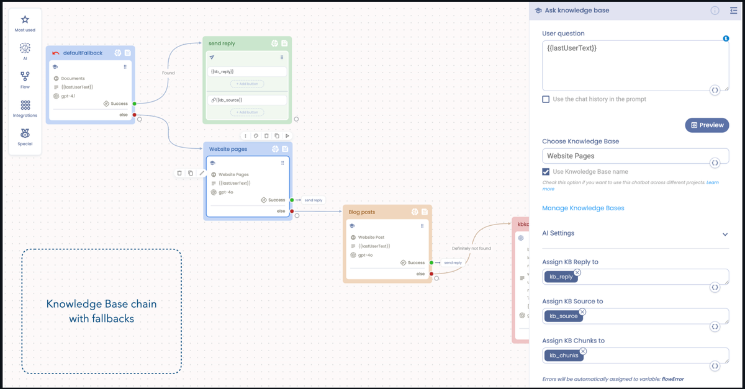Open the Flow blocks category
Image resolution: width=745 pixels, height=389 pixels.
click(25, 80)
